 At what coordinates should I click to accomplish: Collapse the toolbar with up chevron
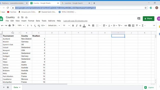[154, 25]
